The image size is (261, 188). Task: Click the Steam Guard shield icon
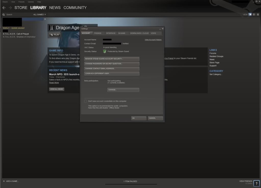(x=105, y=51)
